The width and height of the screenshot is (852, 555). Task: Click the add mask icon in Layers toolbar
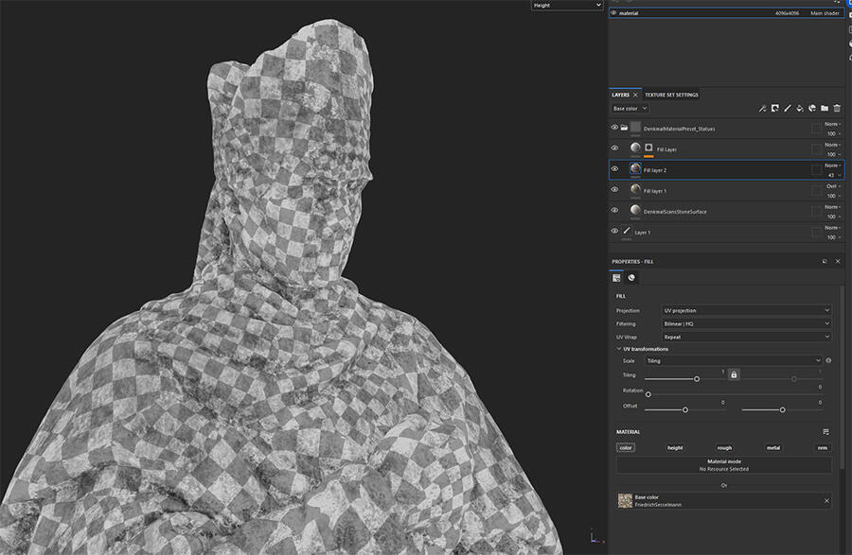[774, 109]
